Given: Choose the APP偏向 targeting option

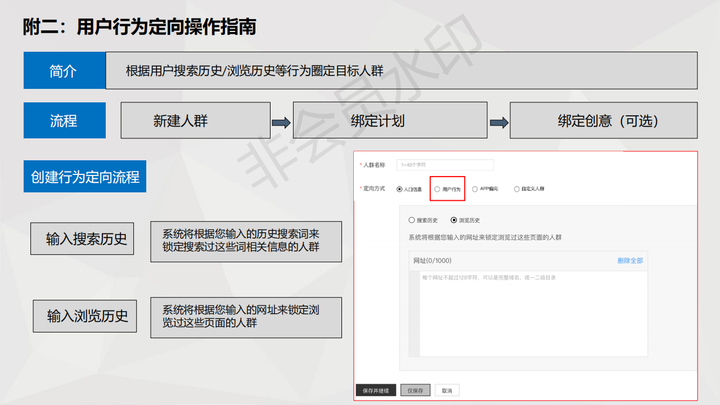Looking at the screenshot, I should (x=475, y=189).
